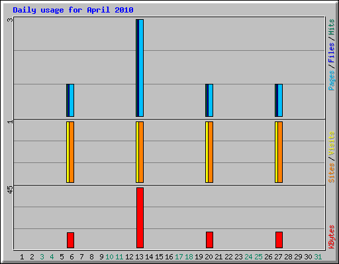Click day label '6' on the x-axis

pyautogui.click(x=72, y=257)
